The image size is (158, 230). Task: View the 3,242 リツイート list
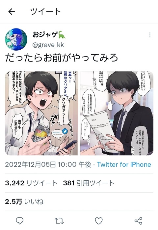pos(31,183)
